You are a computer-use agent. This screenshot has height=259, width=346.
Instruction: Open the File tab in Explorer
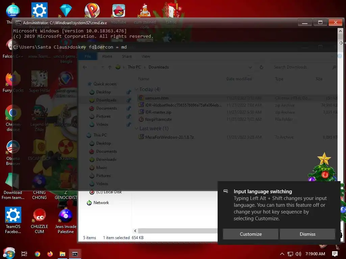pyautogui.click(x=88, y=56)
